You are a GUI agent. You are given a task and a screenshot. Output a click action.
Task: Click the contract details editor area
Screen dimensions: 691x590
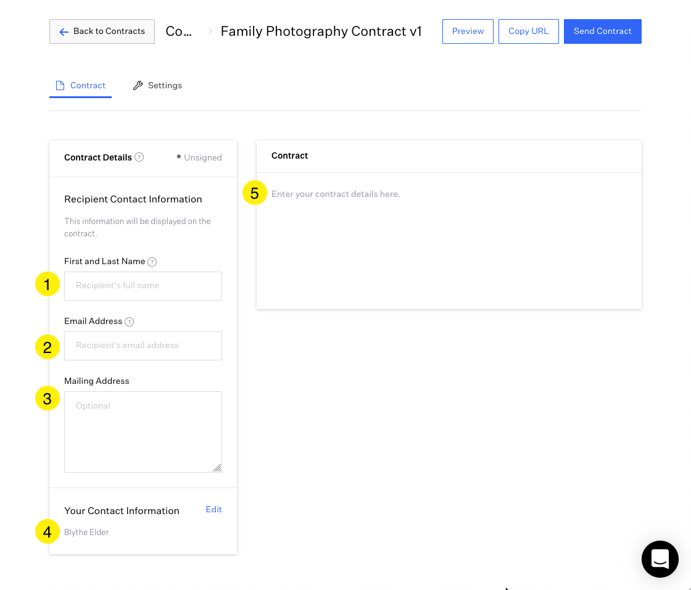[449, 241]
